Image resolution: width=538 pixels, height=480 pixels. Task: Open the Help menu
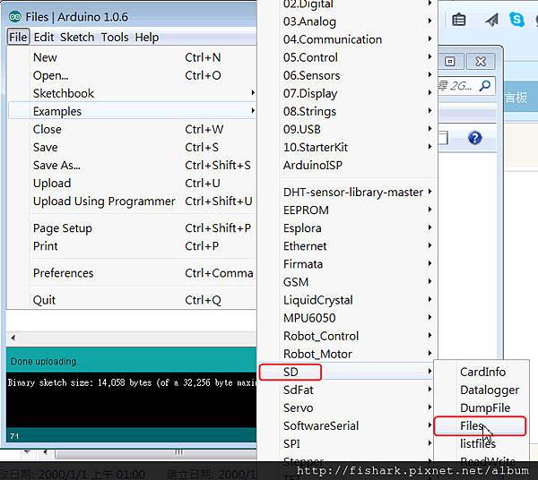[x=147, y=37]
